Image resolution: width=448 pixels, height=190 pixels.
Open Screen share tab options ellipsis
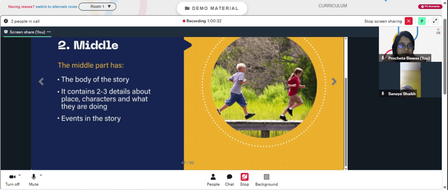pyautogui.click(x=49, y=32)
